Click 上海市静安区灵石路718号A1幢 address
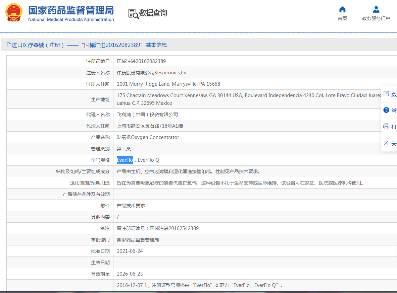The width and height of the screenshot is (397, 293). [x=150, y=126]
